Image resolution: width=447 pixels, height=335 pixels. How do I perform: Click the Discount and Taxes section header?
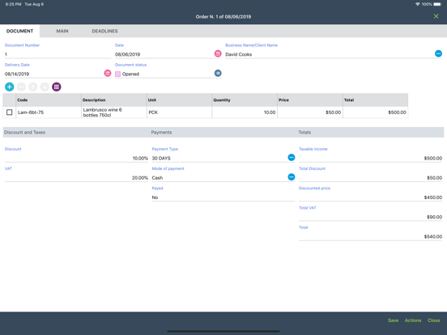25,132
